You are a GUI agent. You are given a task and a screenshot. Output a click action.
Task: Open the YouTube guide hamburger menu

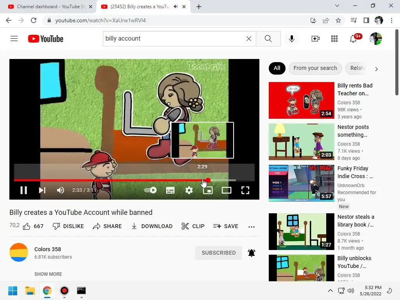(x=14, y=39)
